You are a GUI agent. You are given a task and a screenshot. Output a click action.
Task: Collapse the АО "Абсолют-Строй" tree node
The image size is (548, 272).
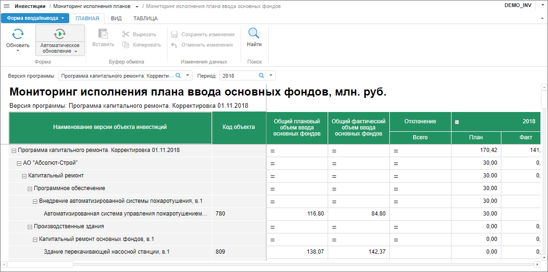coord(19,163)
